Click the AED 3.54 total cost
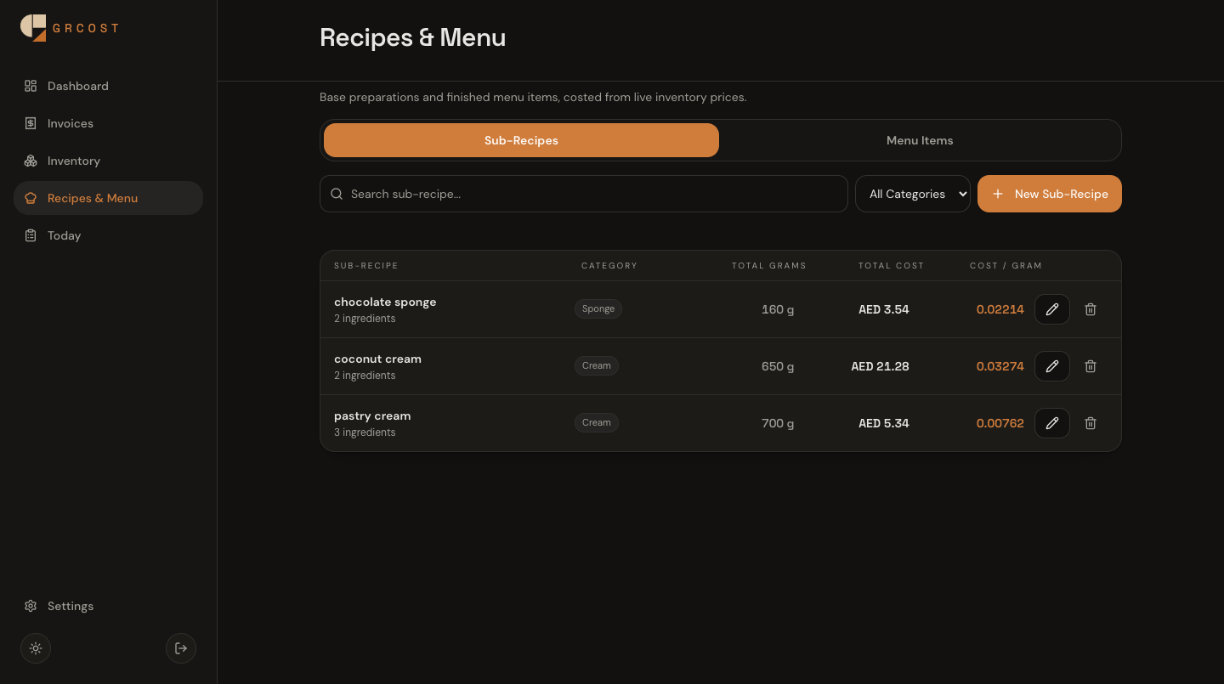 [884, 309]
